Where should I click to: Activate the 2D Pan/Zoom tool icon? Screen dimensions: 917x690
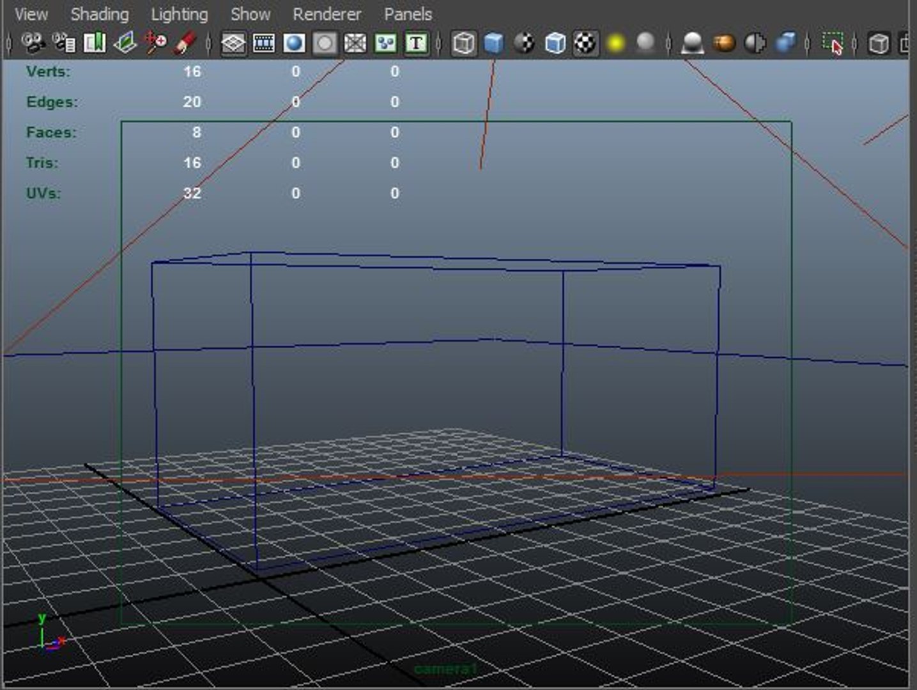pos(155,43)
